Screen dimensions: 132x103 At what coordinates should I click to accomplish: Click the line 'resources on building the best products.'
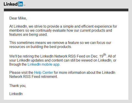click(x=40, y=47)
